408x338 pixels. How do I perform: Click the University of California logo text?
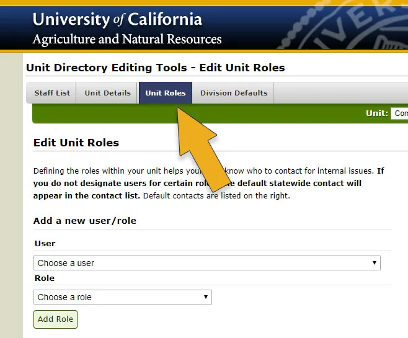coord(117,19)
